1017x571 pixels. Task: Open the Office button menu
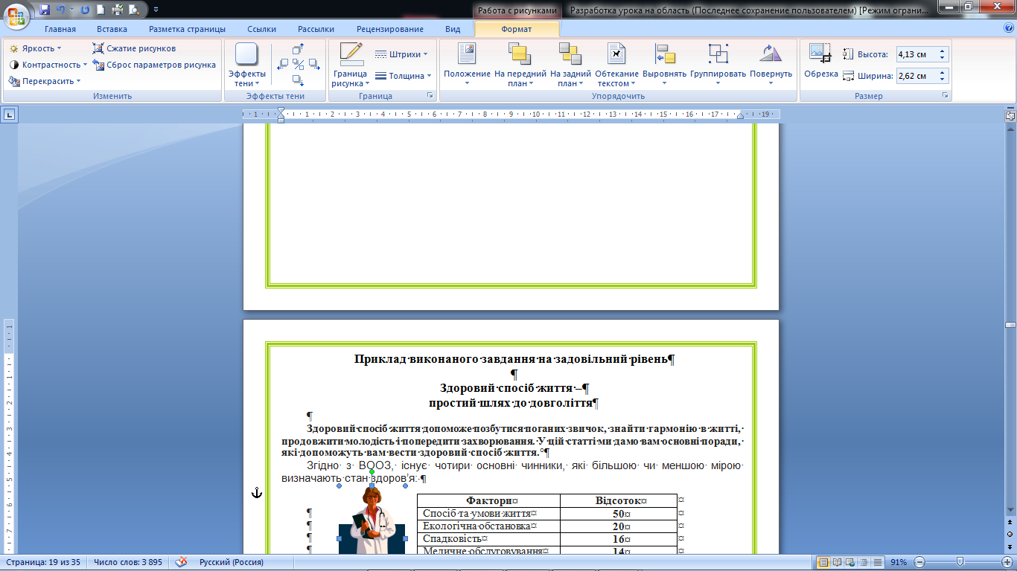pos(16,15)
